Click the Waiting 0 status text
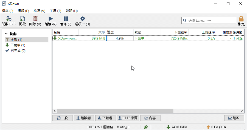Screen dimensions: 247x130 [123, 127]
